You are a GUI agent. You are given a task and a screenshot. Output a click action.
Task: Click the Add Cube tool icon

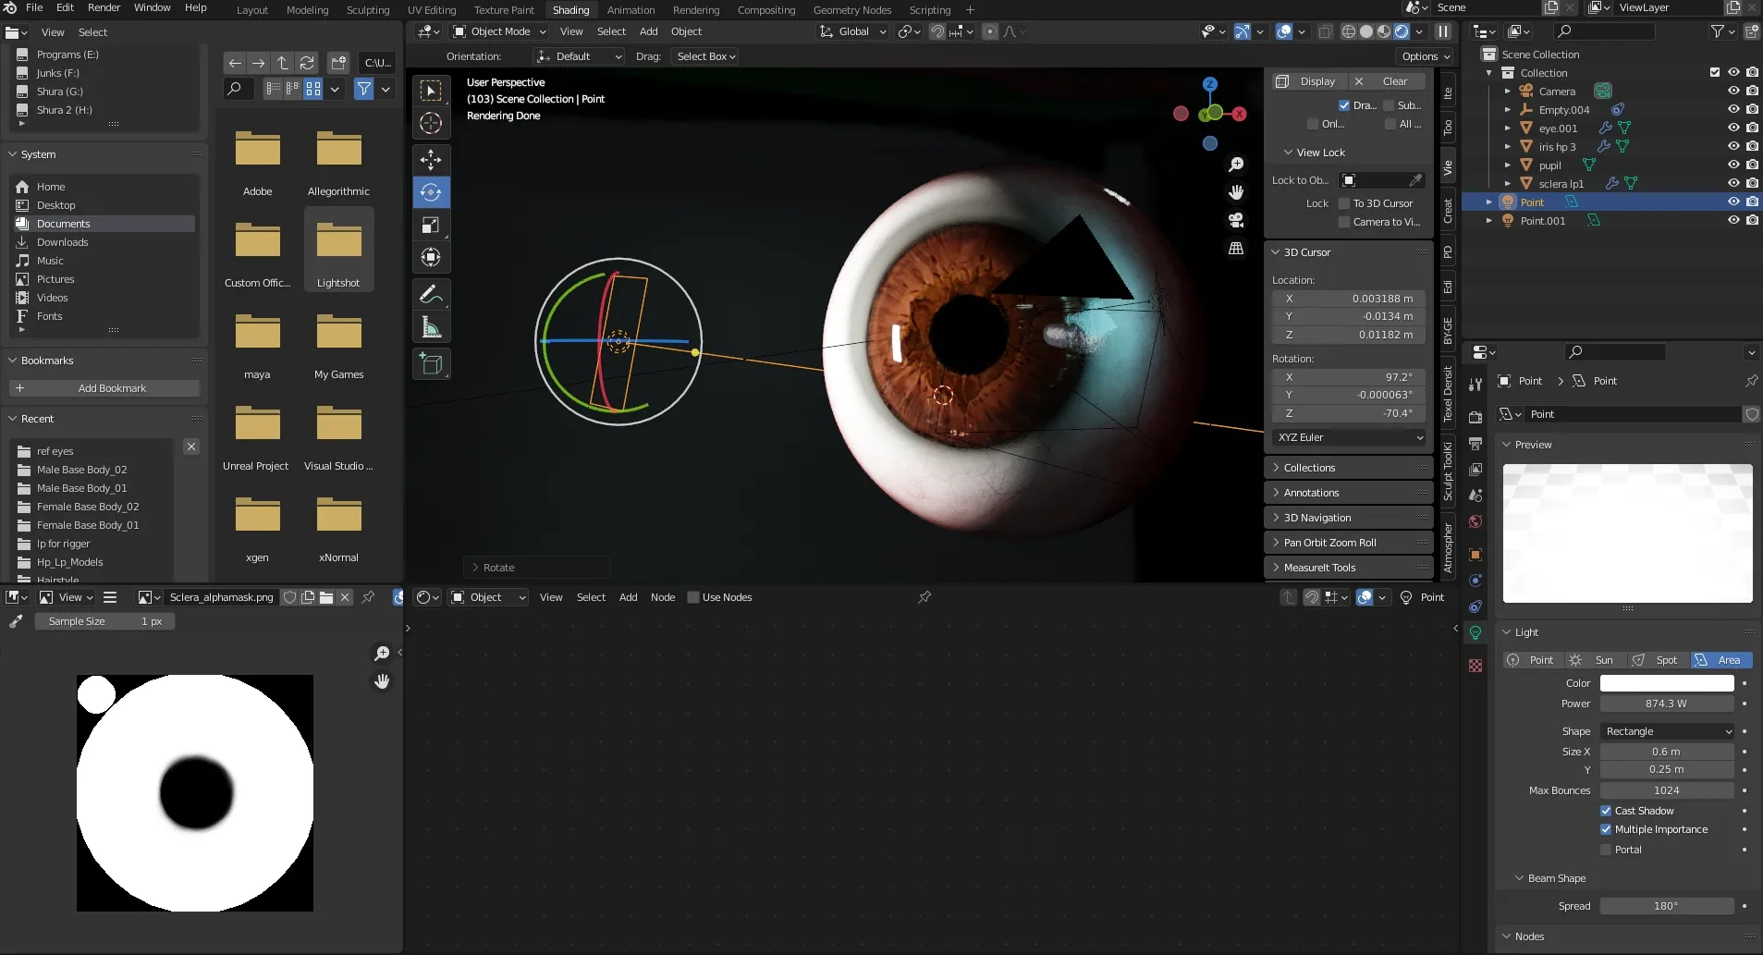click(431, 364)
